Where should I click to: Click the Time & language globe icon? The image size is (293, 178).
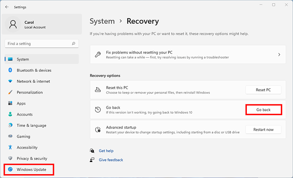(x=10, y=125)
